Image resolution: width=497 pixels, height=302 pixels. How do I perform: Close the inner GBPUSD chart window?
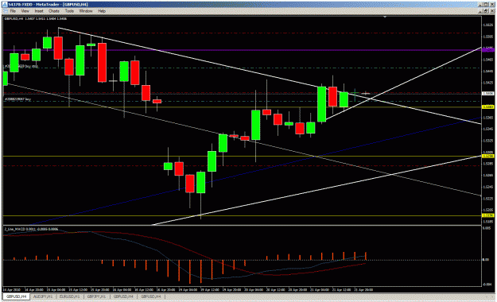[491, 11]
